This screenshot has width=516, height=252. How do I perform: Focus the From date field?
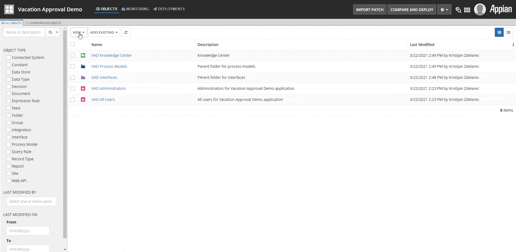coord(28,231)
